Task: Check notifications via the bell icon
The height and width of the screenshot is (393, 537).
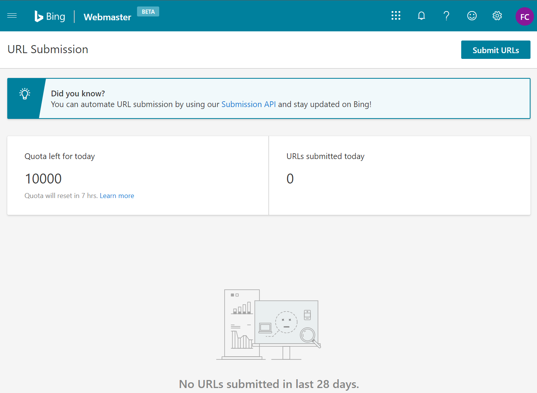Action: point(421,16)
